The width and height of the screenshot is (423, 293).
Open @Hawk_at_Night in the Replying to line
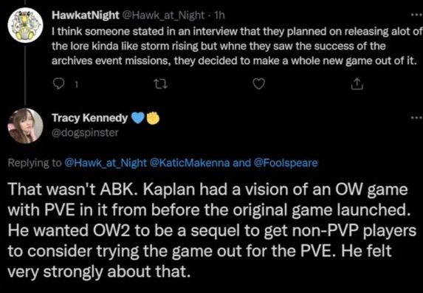(x=105, y=163)
